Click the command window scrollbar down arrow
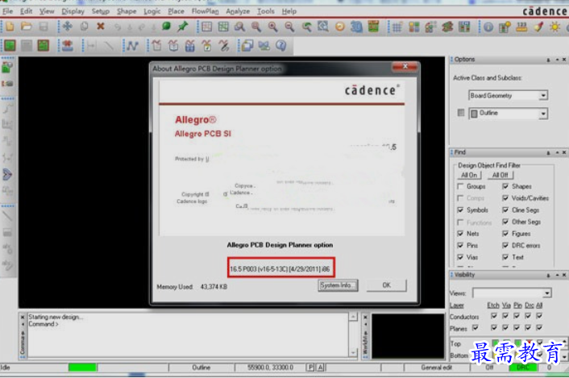Image resolution: width=569 pixels, height=378 pixels. pyautogui.click(x=354, y=352)
